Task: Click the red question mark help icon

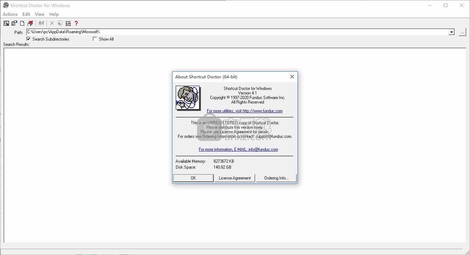Action: (x=76, y=23)
